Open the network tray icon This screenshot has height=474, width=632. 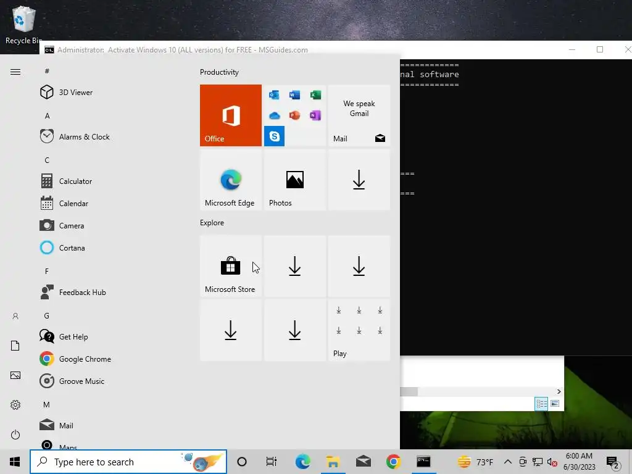coord(538,462)
